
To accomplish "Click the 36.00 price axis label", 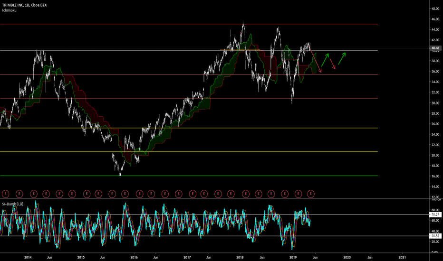I will 435,72.
